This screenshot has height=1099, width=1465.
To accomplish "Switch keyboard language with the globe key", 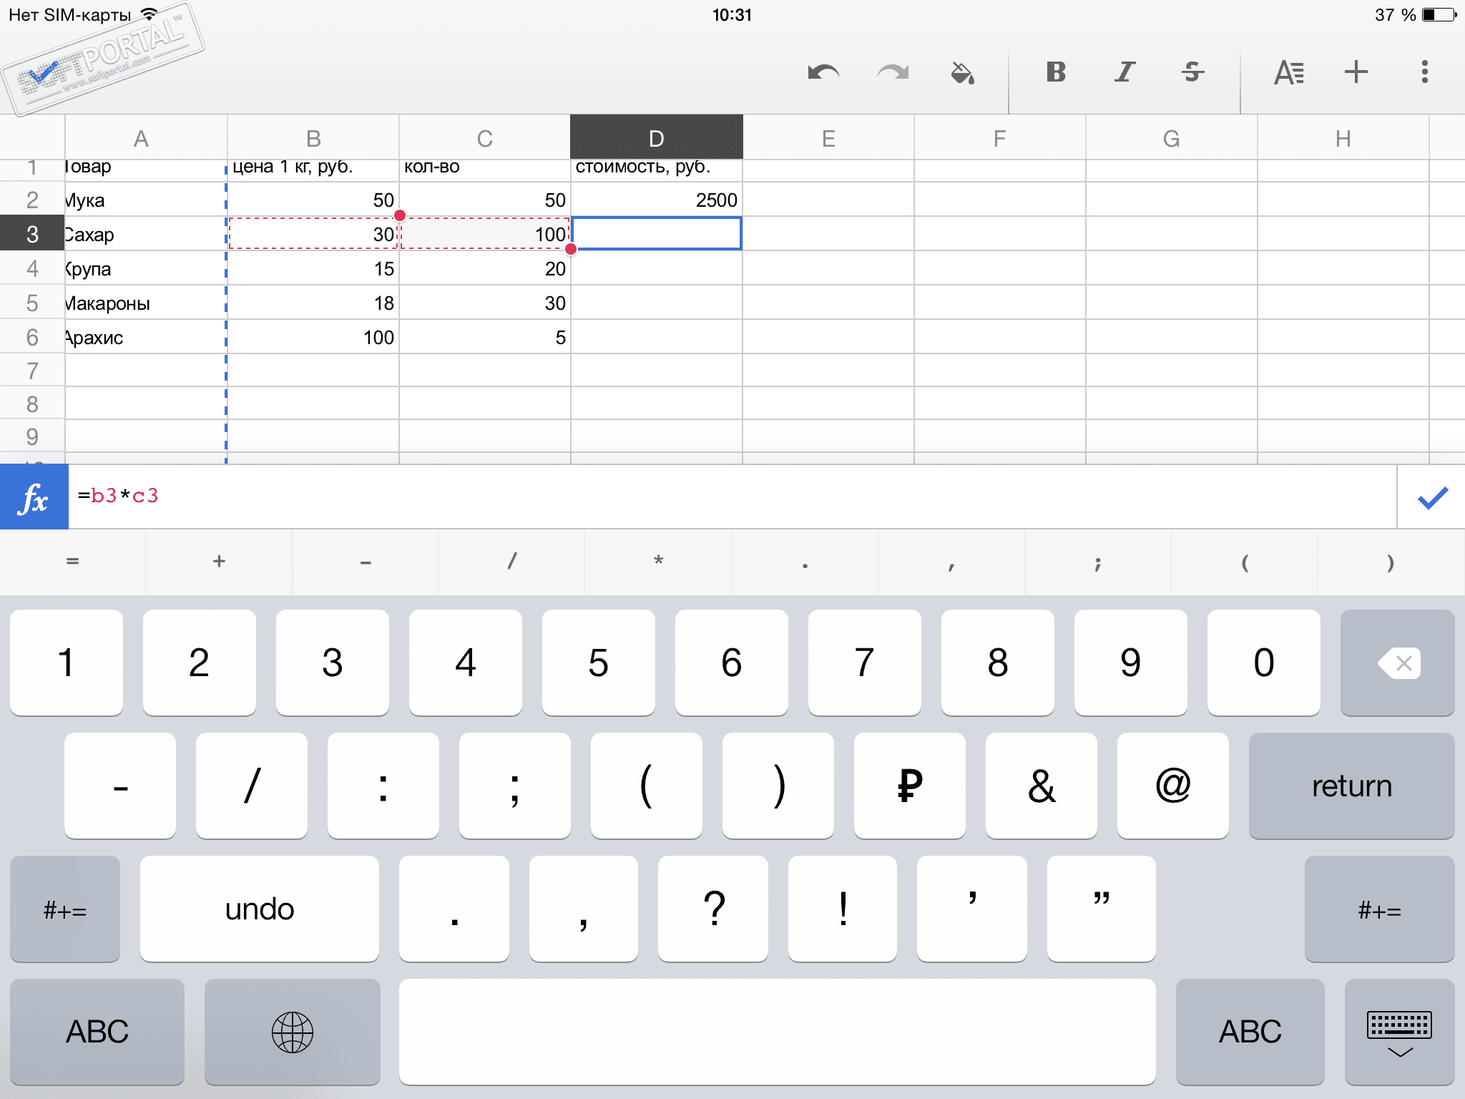I will (x=292, y=1032).
